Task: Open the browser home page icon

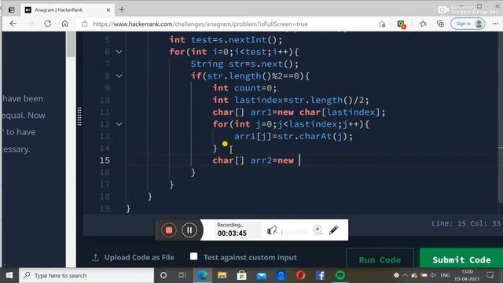Action: 64,24
